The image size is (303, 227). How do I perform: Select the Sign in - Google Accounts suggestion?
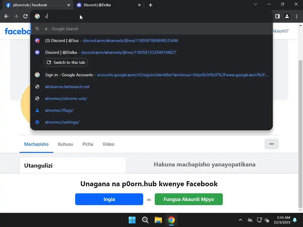(x=151, y=75)
